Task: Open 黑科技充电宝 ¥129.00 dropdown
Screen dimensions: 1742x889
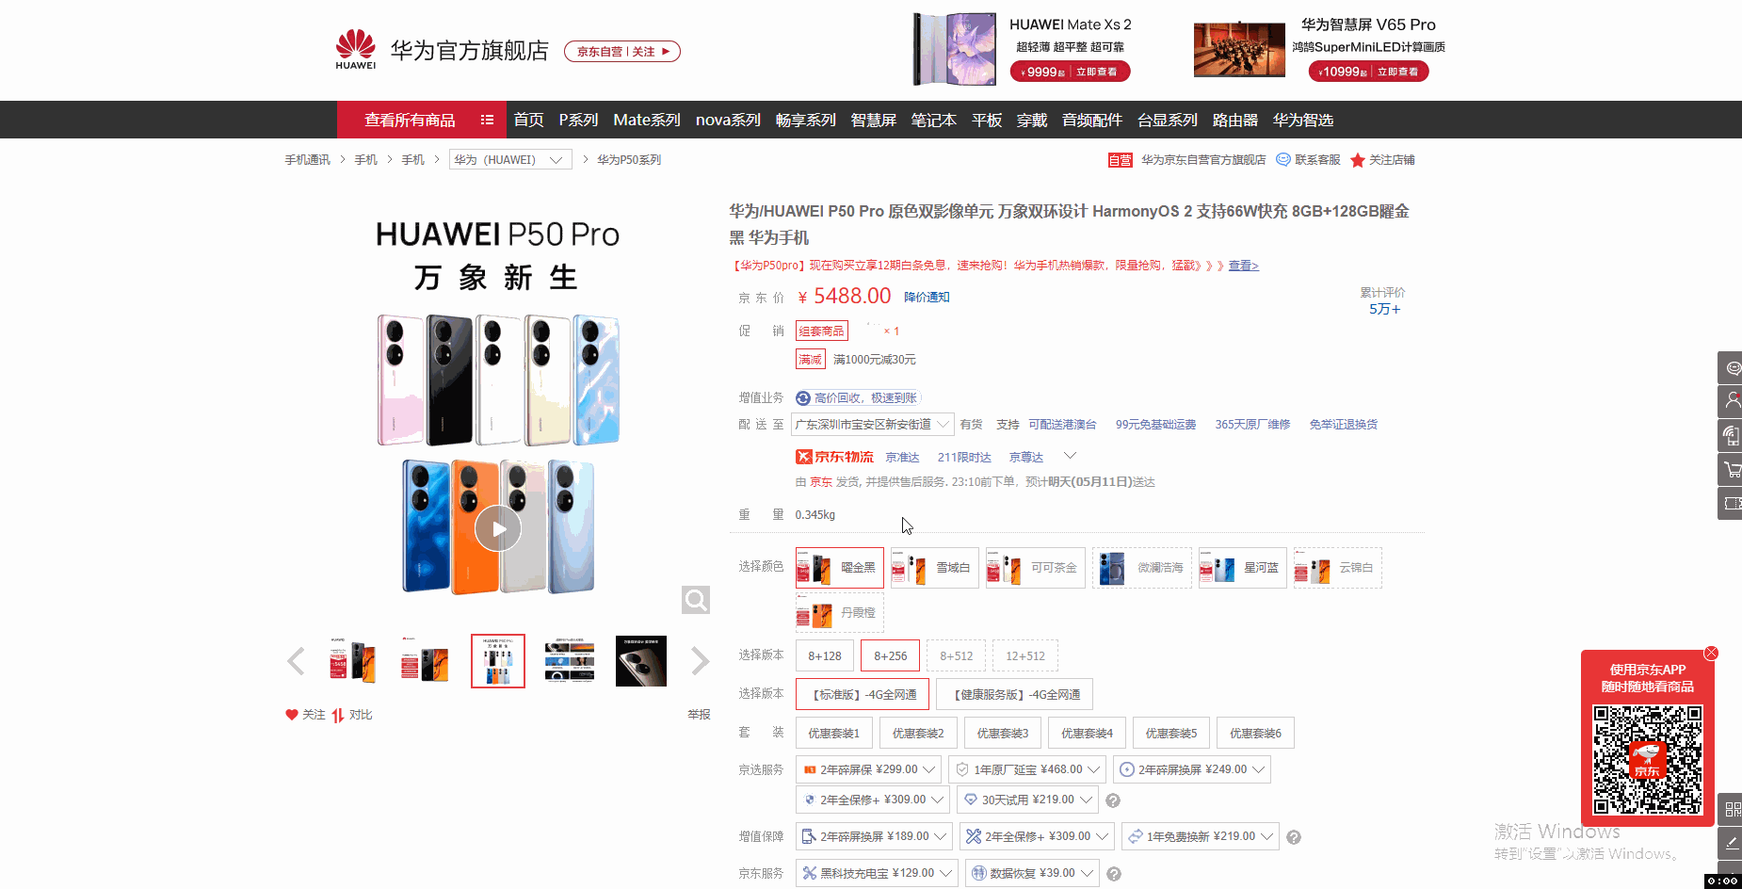Action: pyautogui.click(x=877, y=873)
